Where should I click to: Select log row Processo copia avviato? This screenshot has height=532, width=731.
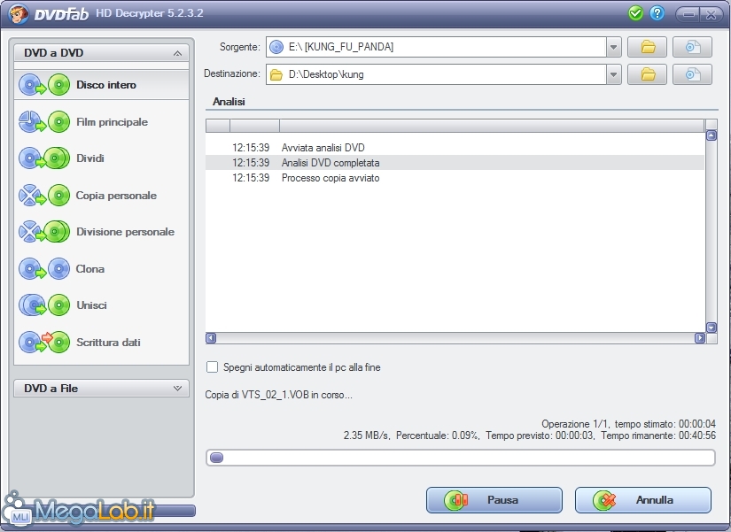pyautogui.click(x=455, y=178)
